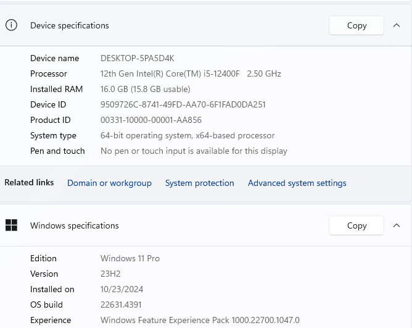Screen dimensions: 412x328
Task: Click the OS build label
Action: click(x=46, y=305)
